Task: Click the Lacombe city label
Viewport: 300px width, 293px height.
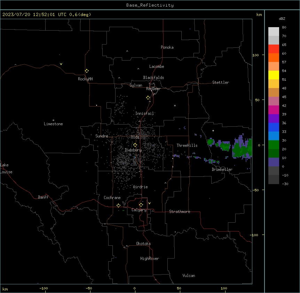Action: point(157,66)
